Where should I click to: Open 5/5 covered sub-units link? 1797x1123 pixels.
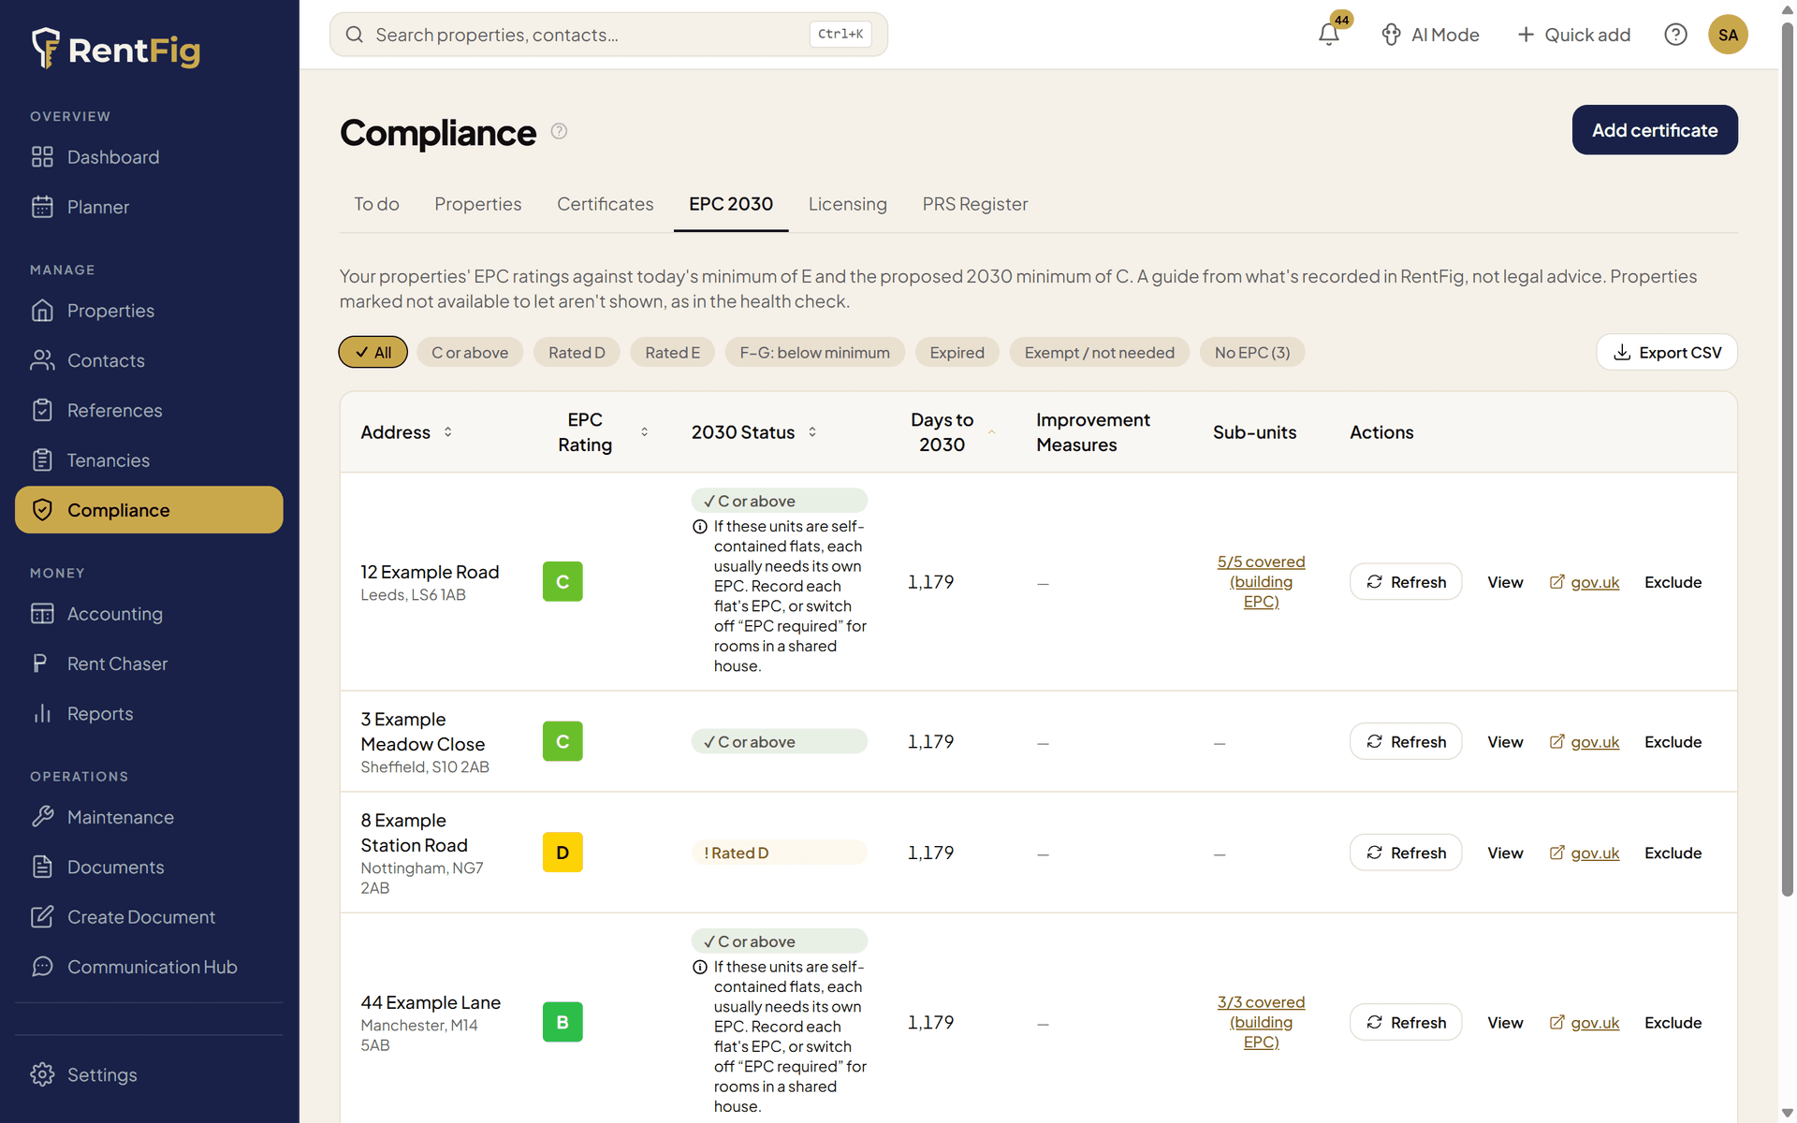pyautogui.click(x=1261, y=582)
